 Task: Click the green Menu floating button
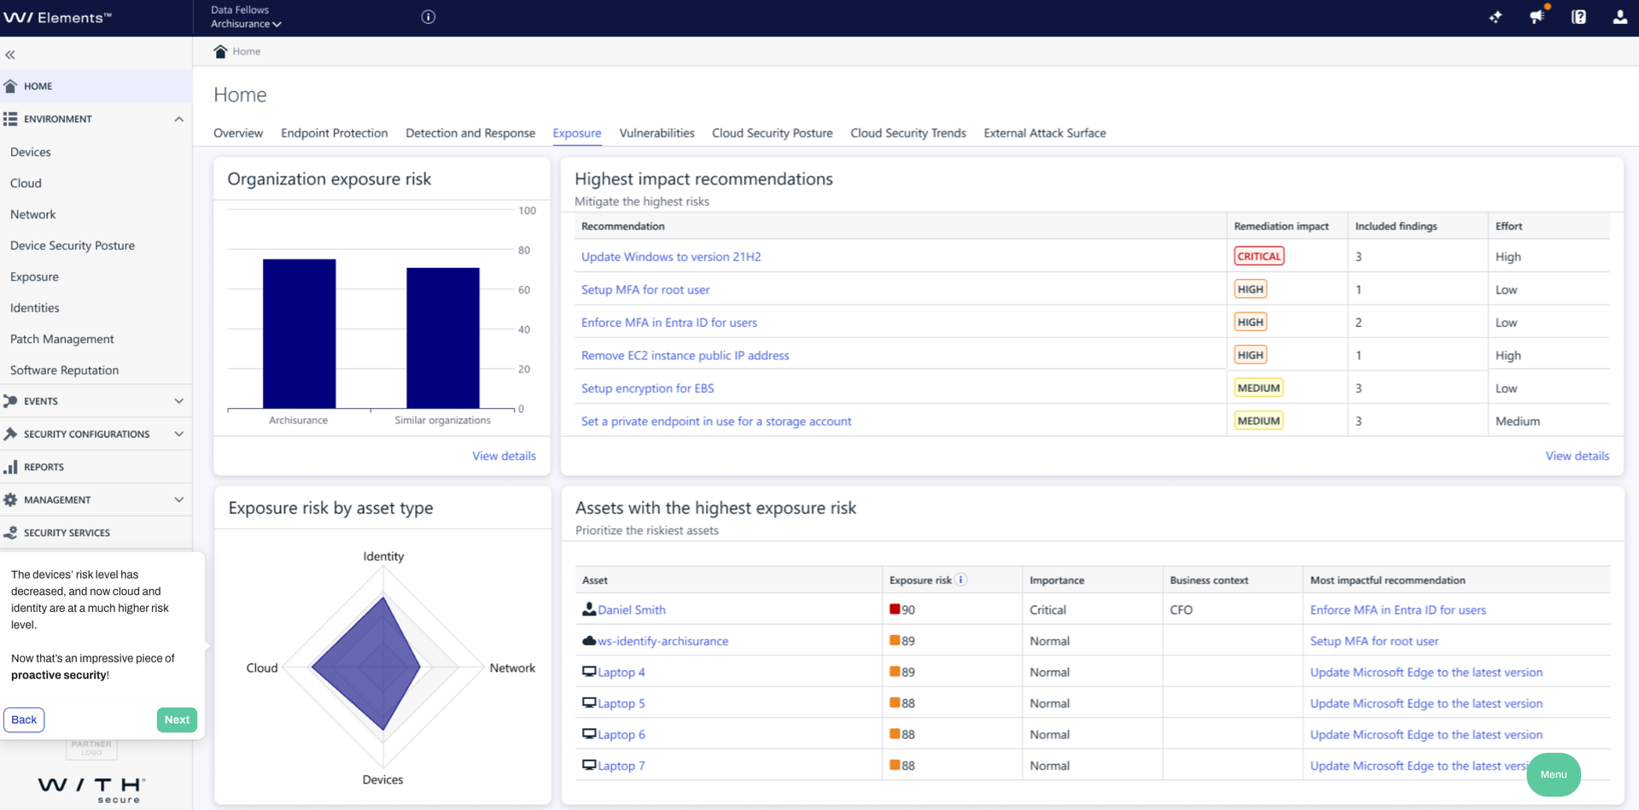pos(1553,774)
